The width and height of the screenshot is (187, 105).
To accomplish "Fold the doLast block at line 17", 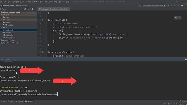I will tap(47, 31).
